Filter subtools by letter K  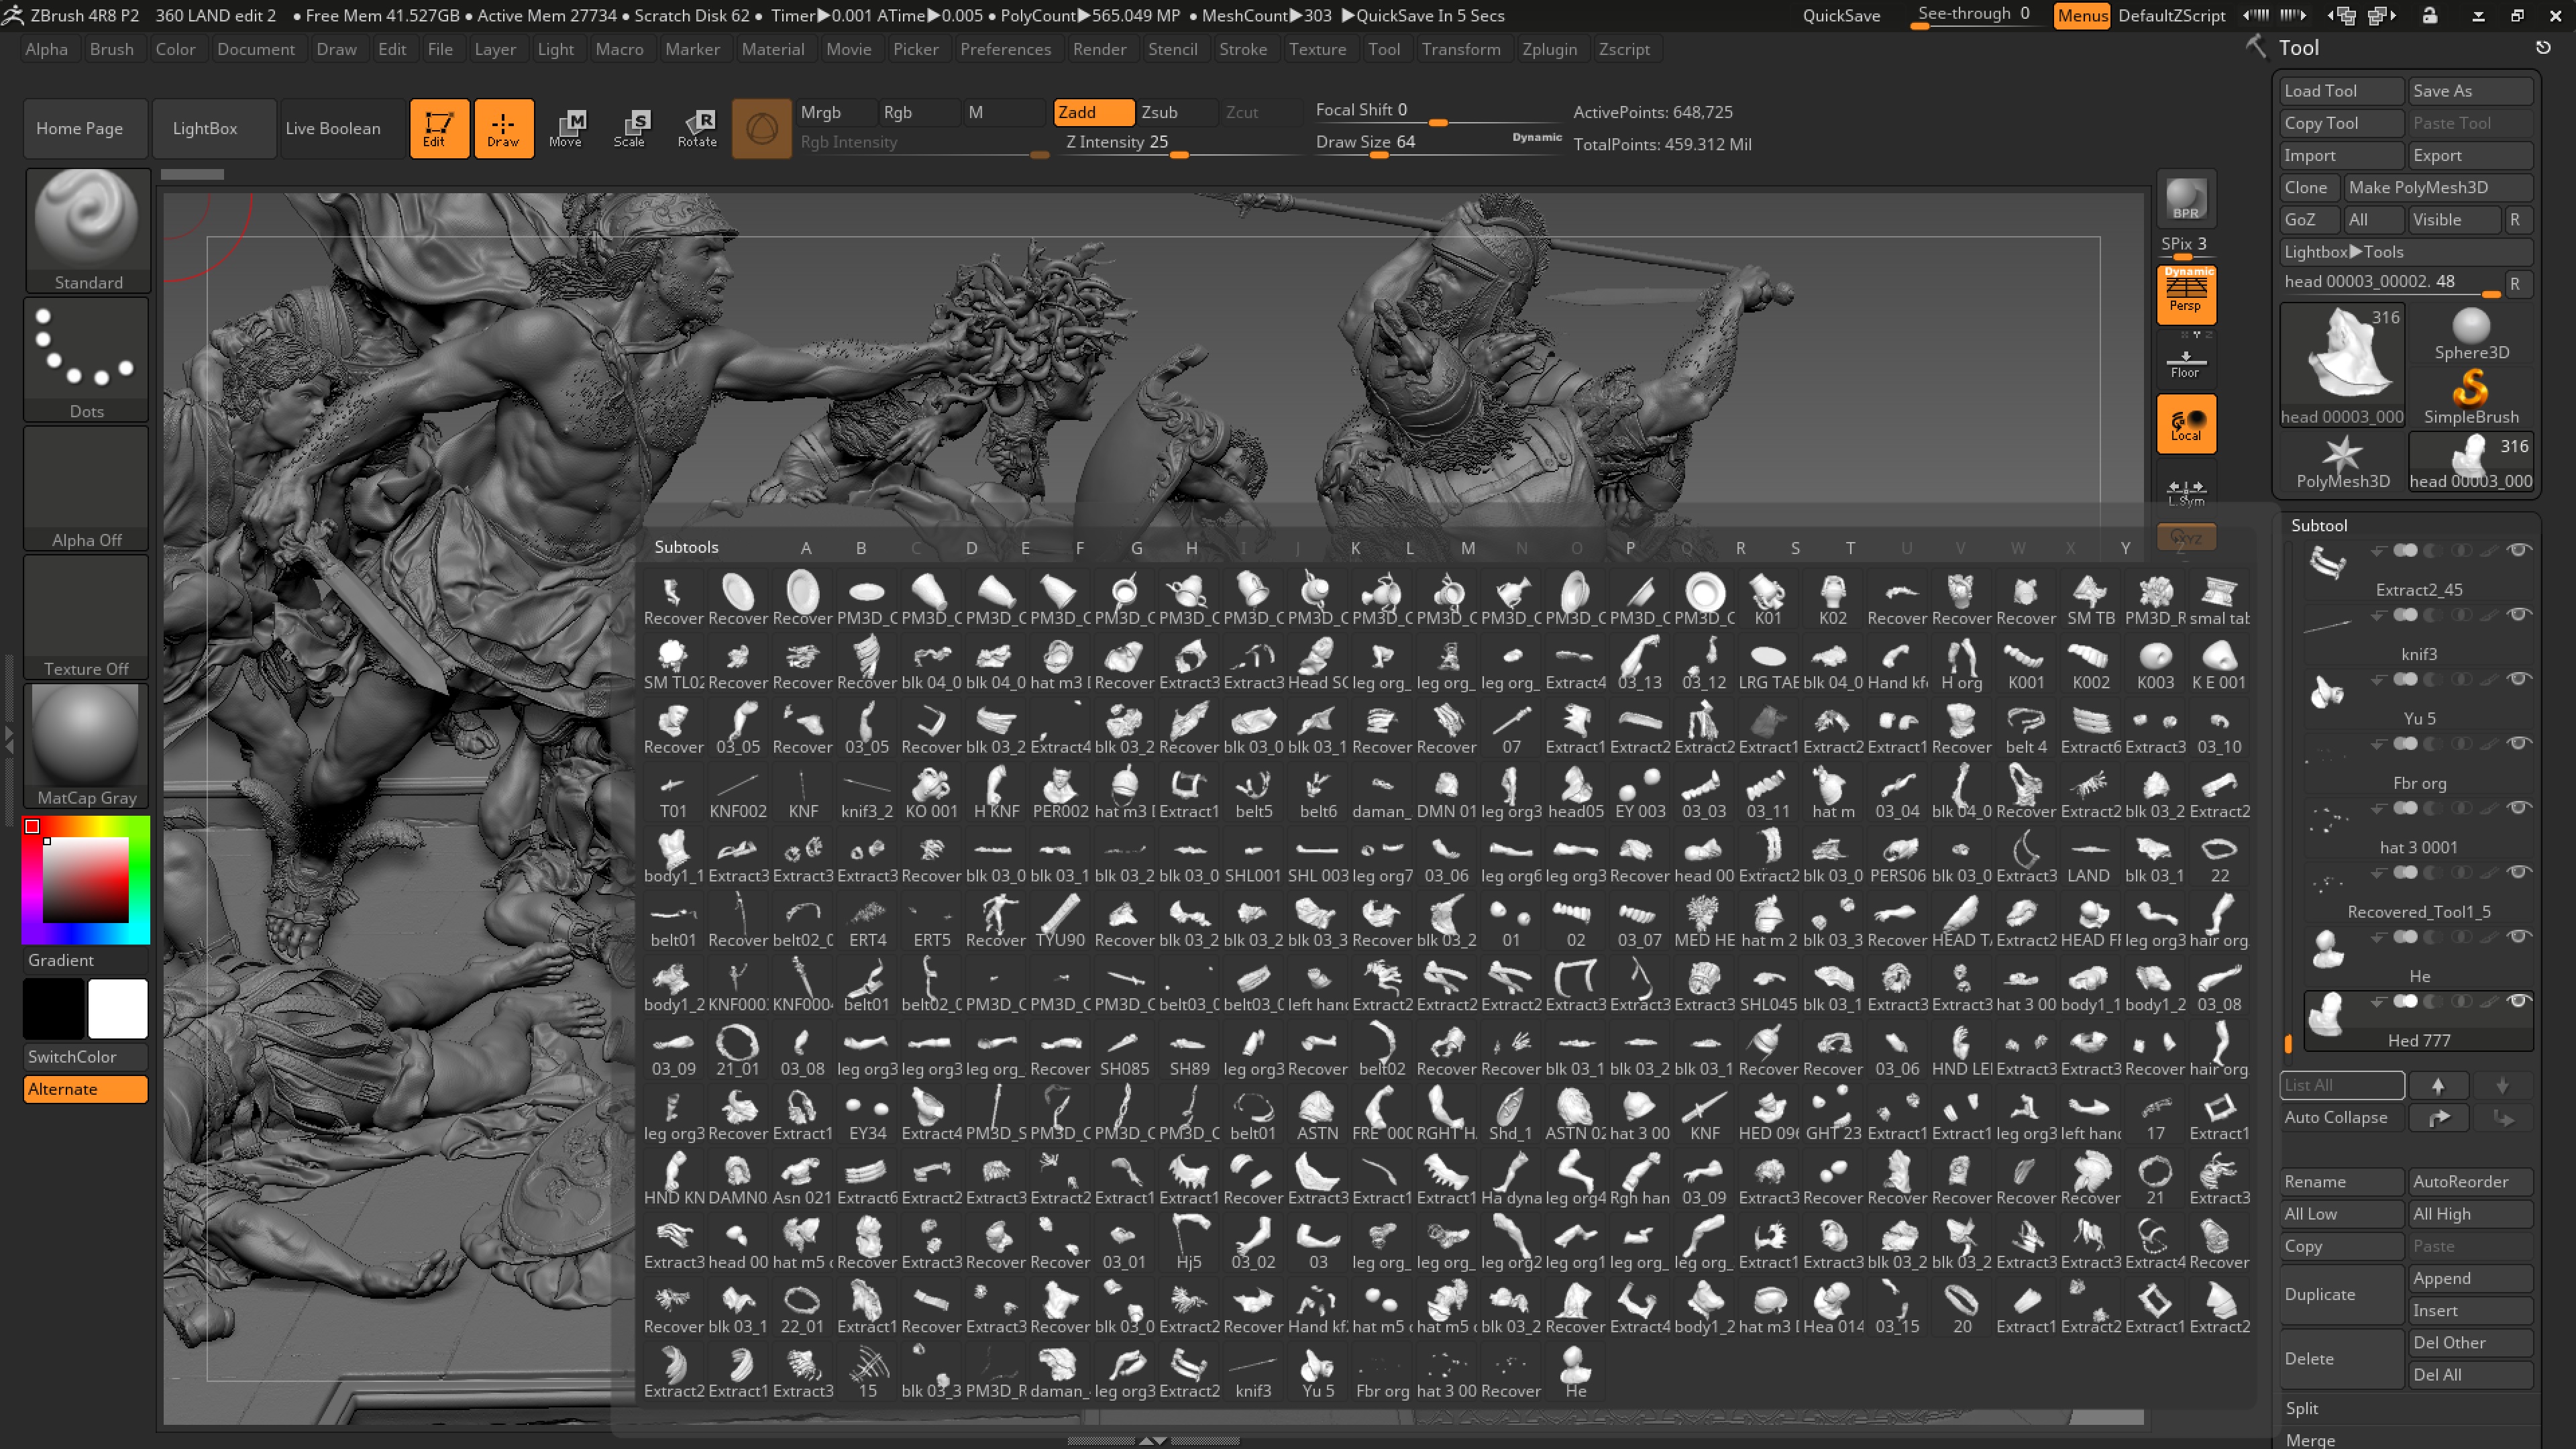1355,548
